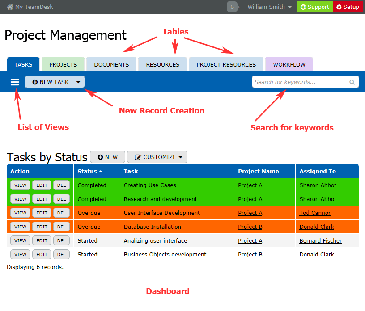Edit the Database Installation task
The height and width of the screenshot is (311, 365).
42,227
